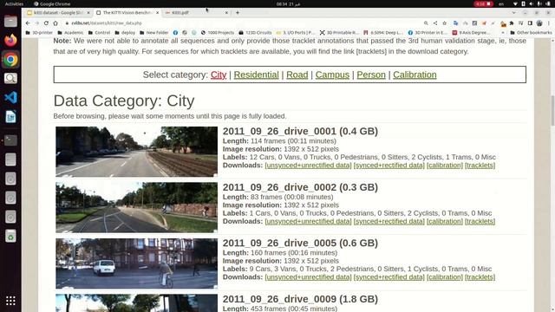Open the 123D Circuits bookmark
Image resolution: width=555 pixels, height=312 pixels.
click(255, 33)
